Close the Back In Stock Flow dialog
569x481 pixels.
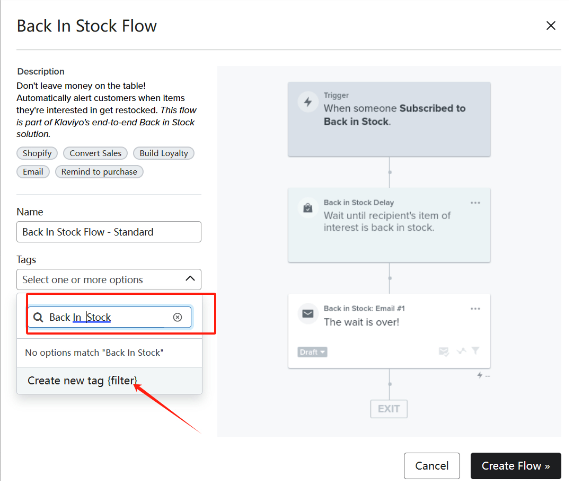[551, 26]
